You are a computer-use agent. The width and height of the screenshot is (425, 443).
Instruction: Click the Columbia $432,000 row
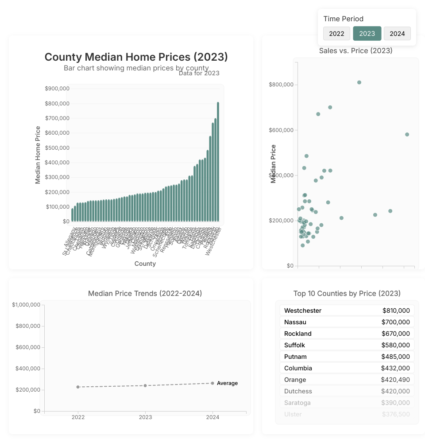click(x=347, y=368)
